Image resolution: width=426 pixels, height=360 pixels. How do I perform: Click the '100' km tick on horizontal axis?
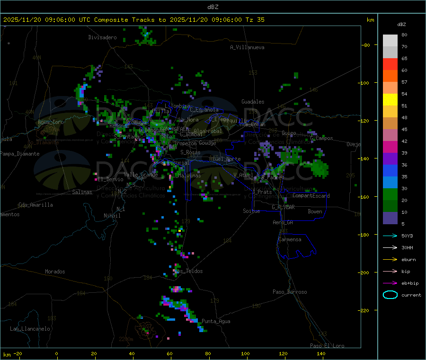click(x=245, y=354)
